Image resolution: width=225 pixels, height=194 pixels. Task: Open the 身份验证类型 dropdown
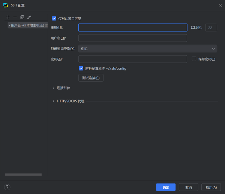point(147,49)
